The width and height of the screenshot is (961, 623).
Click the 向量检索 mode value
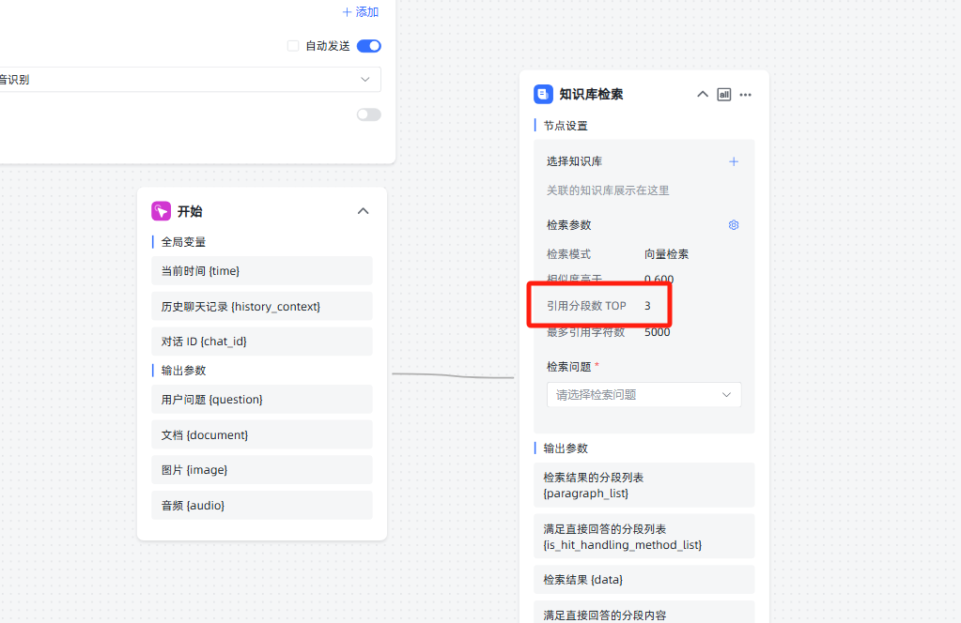666,254
